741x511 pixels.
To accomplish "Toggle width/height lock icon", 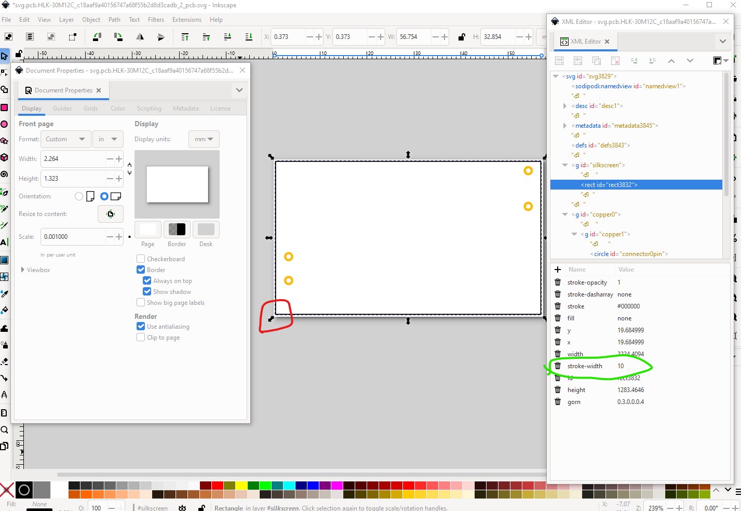I will coord(462,37).
